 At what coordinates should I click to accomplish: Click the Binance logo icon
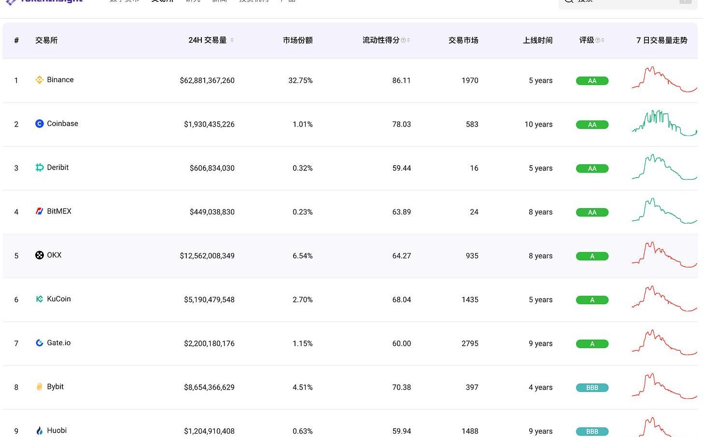pyautogui.click(x=40, y=80)
